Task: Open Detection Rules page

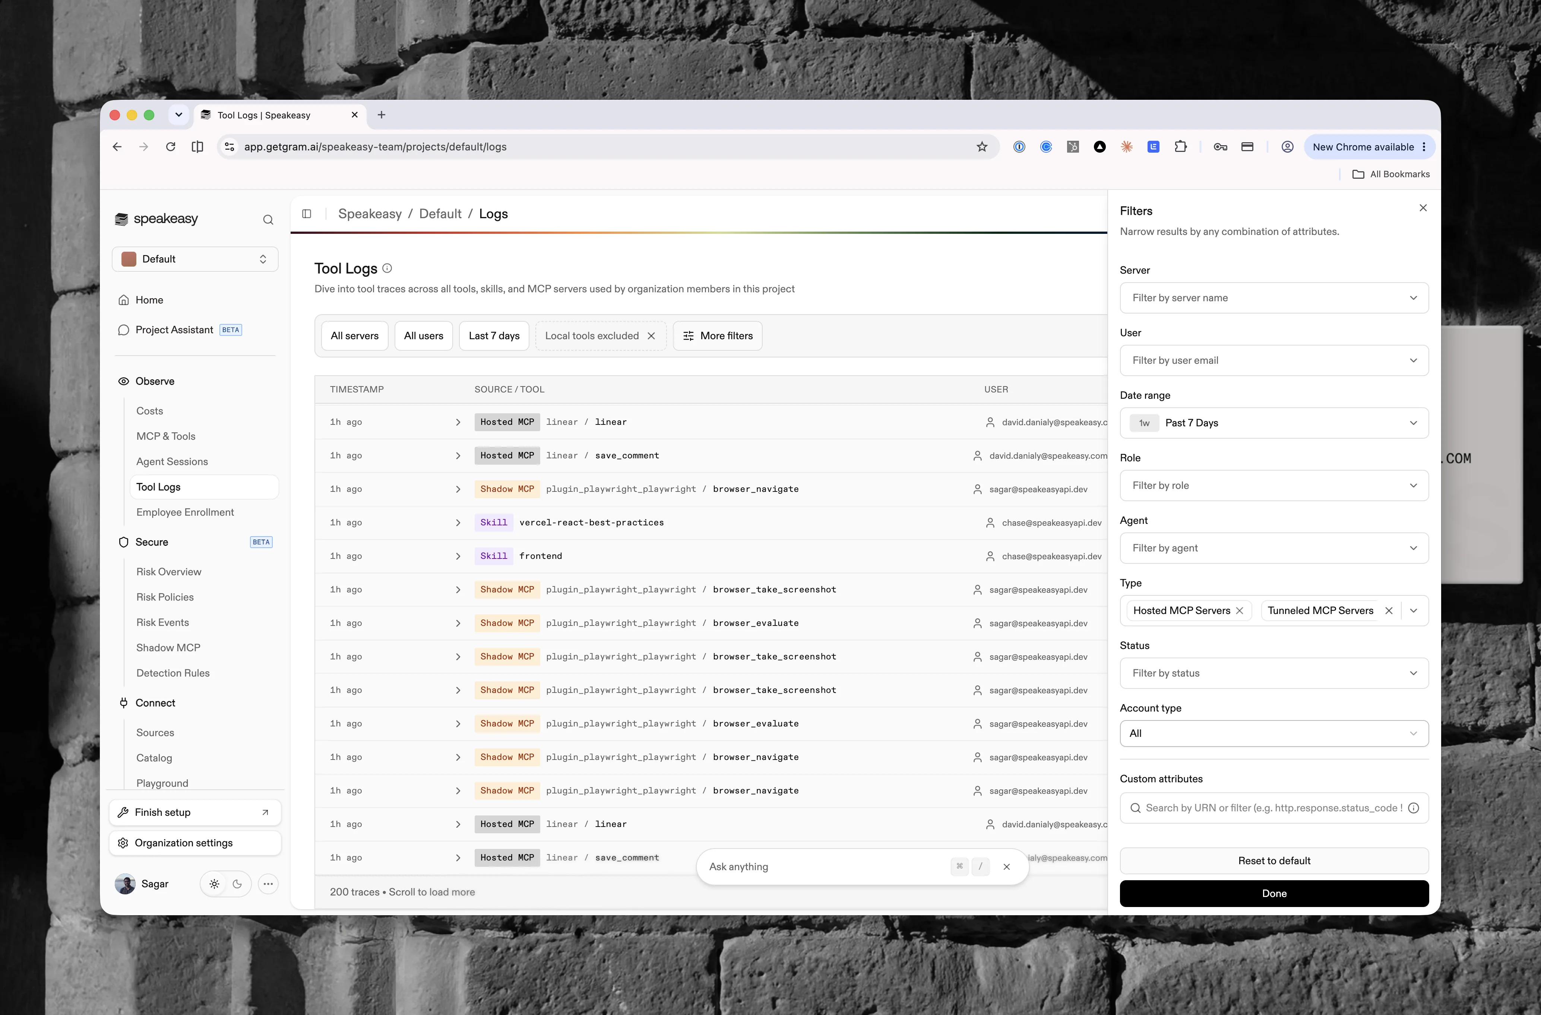Action: (x=173, y=673)
